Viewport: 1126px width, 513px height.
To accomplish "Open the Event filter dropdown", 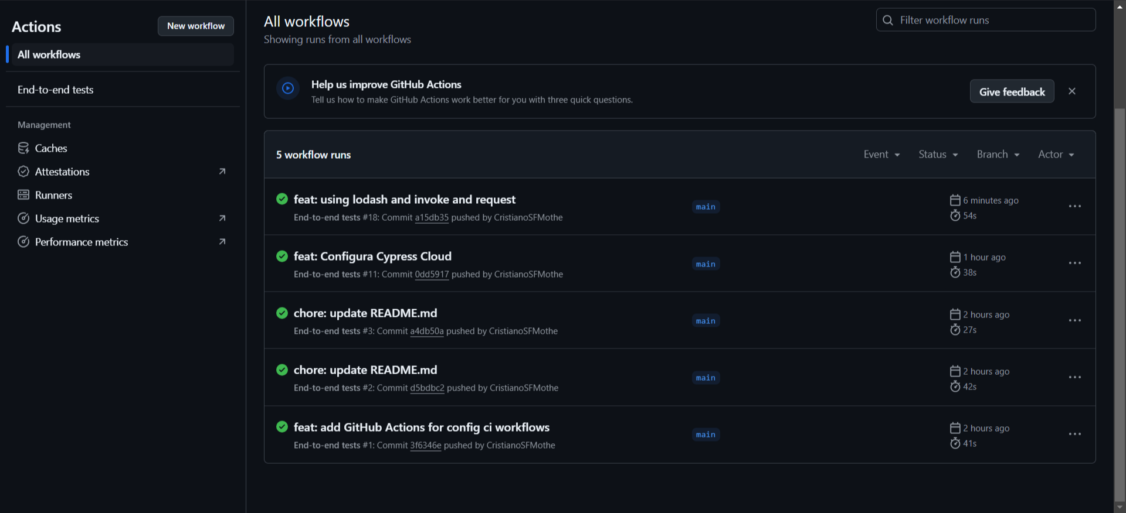I will (881, 155).
